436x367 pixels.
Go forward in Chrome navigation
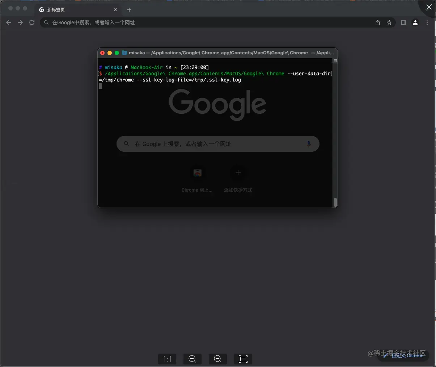(20, 22)
